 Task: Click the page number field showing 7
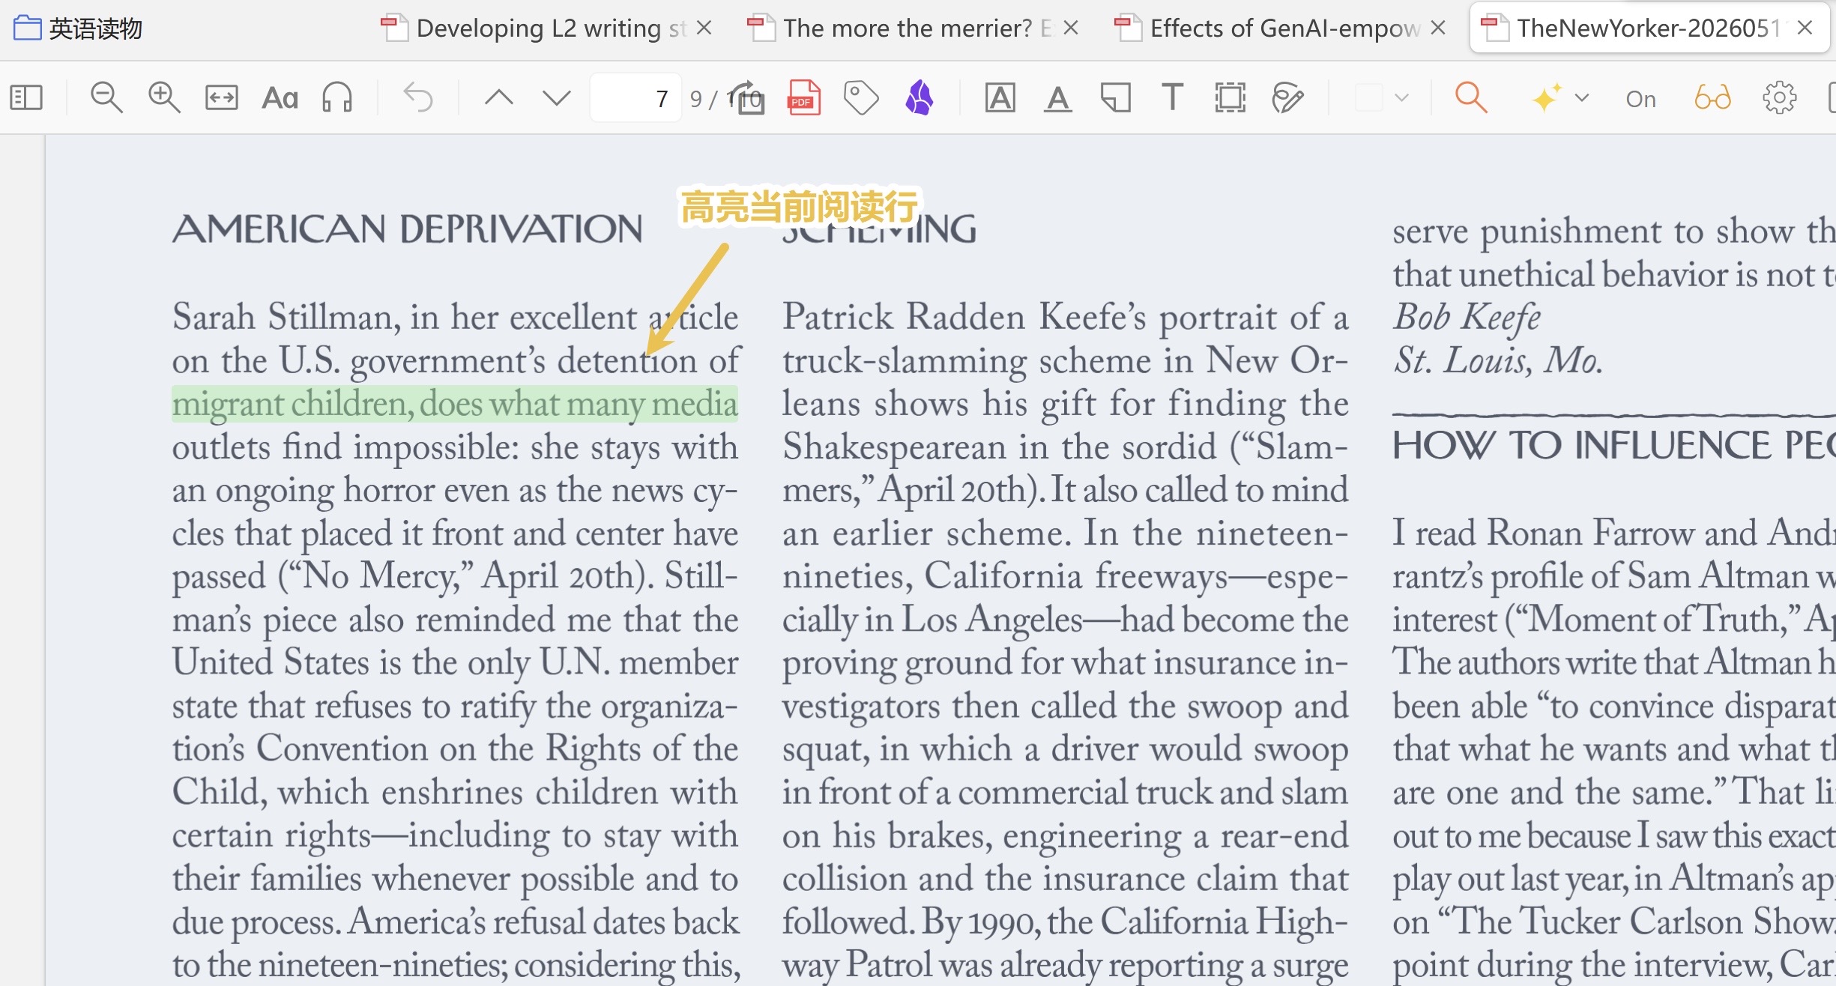tap(635, 98)
